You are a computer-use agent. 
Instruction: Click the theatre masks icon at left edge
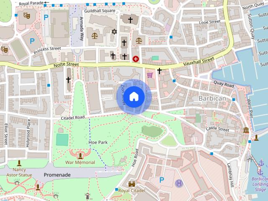point(4,49)
